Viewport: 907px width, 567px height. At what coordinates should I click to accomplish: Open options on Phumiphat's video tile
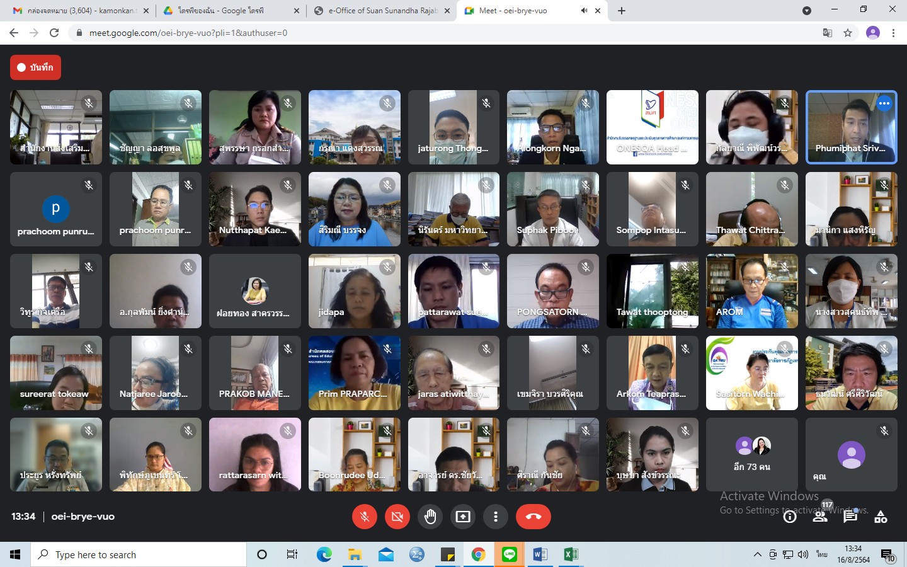click(884, 103)
